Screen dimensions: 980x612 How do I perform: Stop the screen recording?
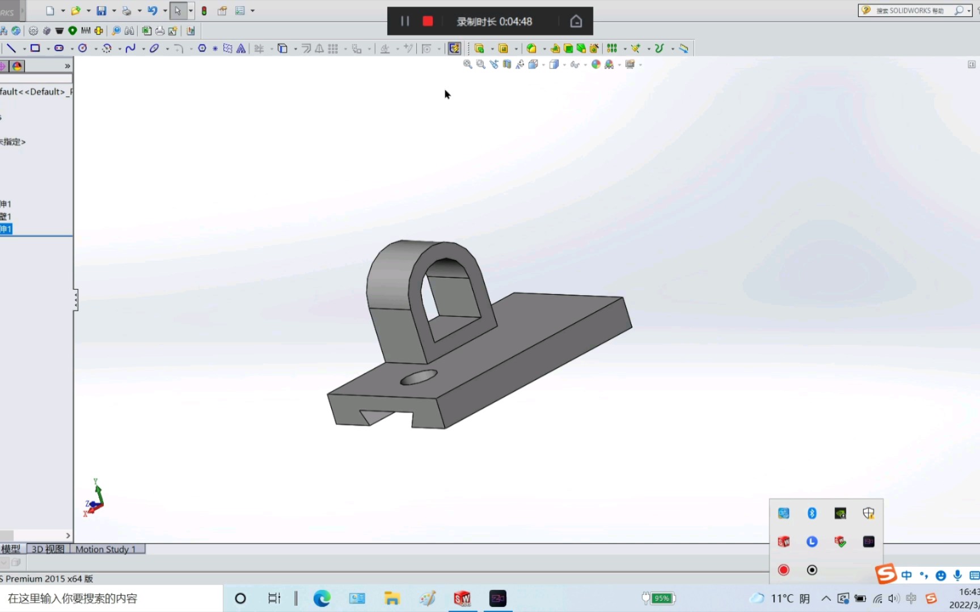pos(428,21)
